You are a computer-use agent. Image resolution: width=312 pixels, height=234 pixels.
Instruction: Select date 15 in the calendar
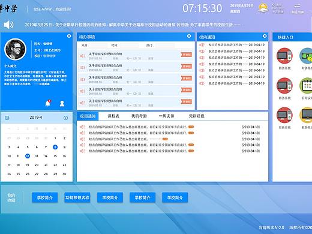[55, 156]
